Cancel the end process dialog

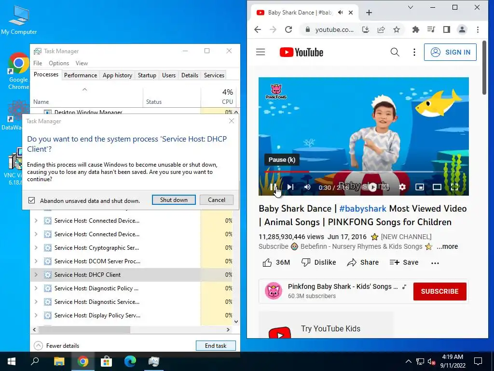[217, 200]
